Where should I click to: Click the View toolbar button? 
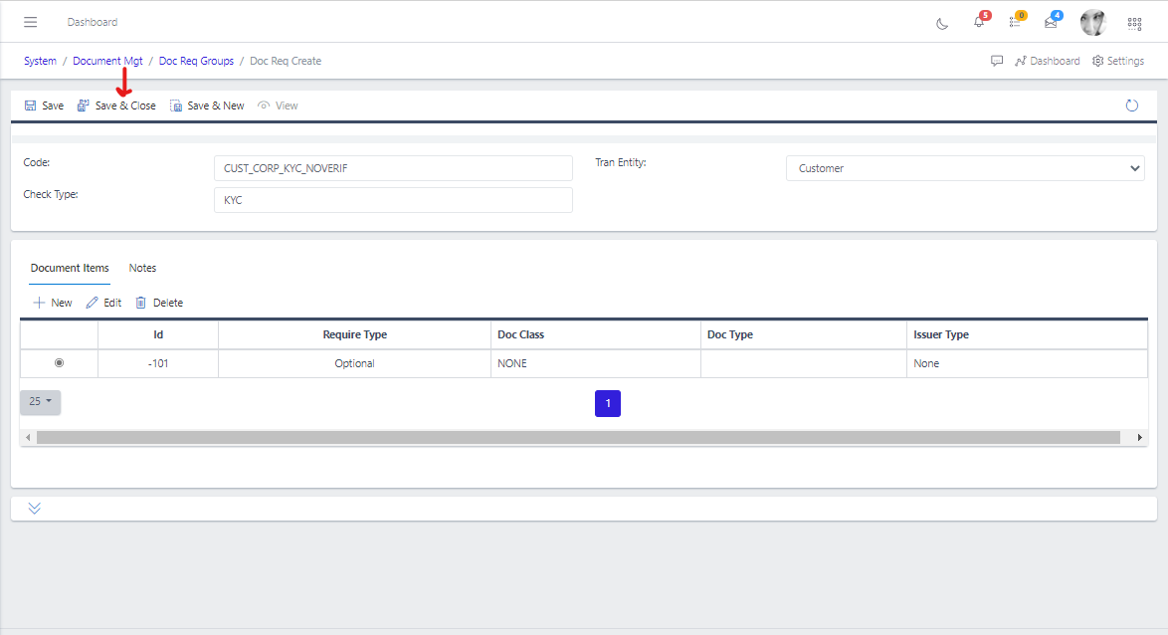278,106
